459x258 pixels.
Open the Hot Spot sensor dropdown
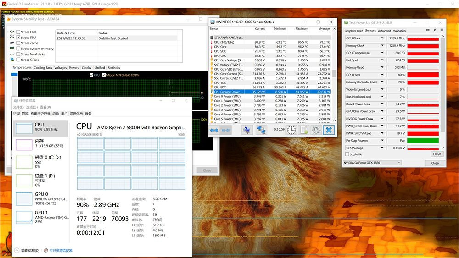[x=382, y=60]
